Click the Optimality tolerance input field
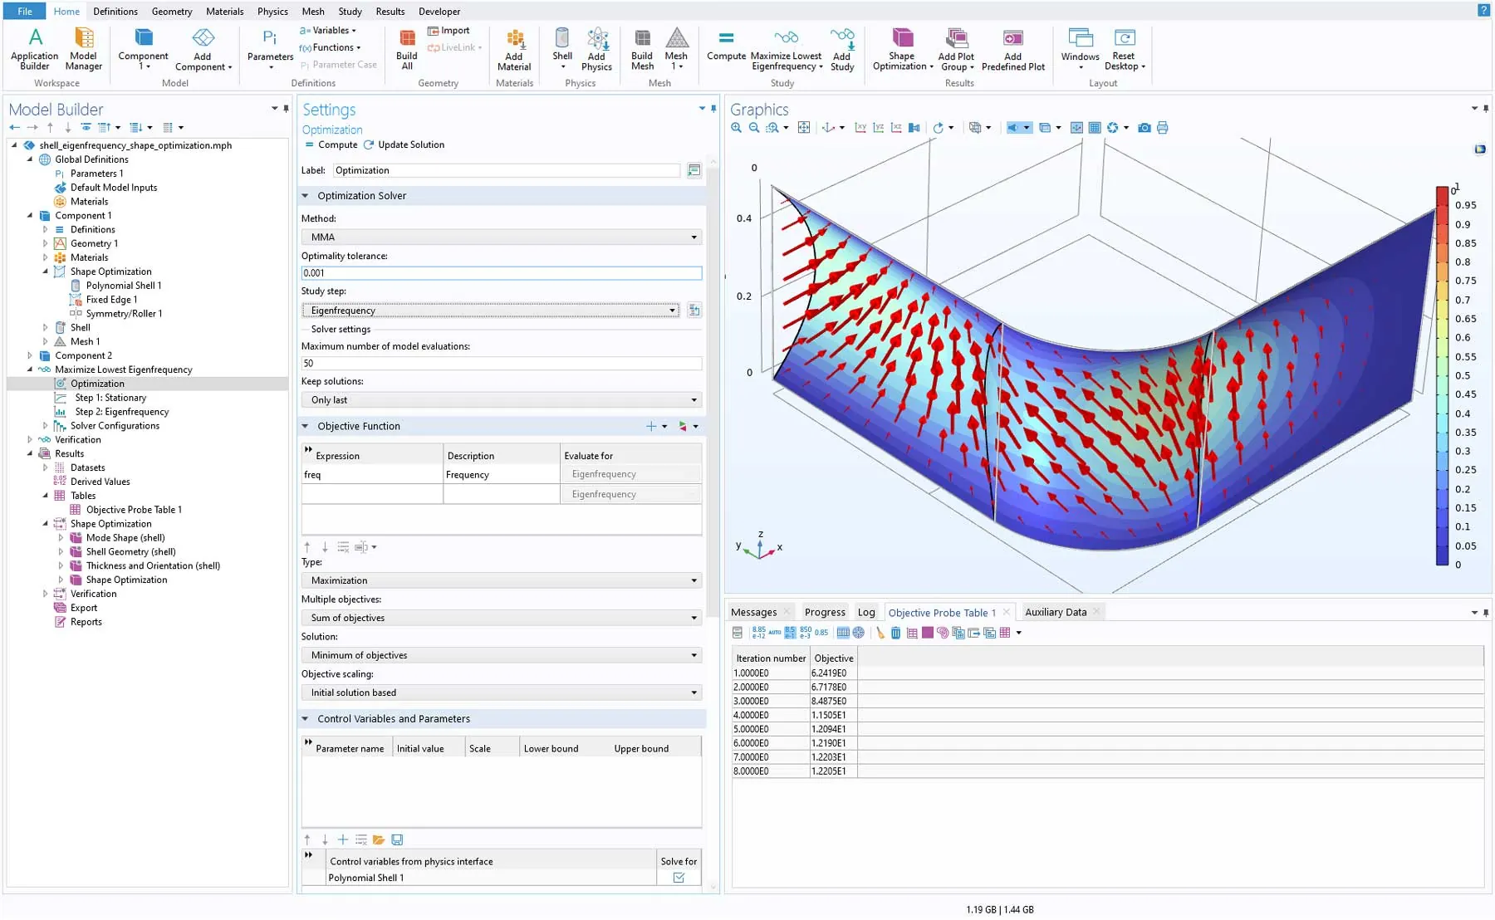The height and width of the screenshot is (920, 1495). pos(501,273)
